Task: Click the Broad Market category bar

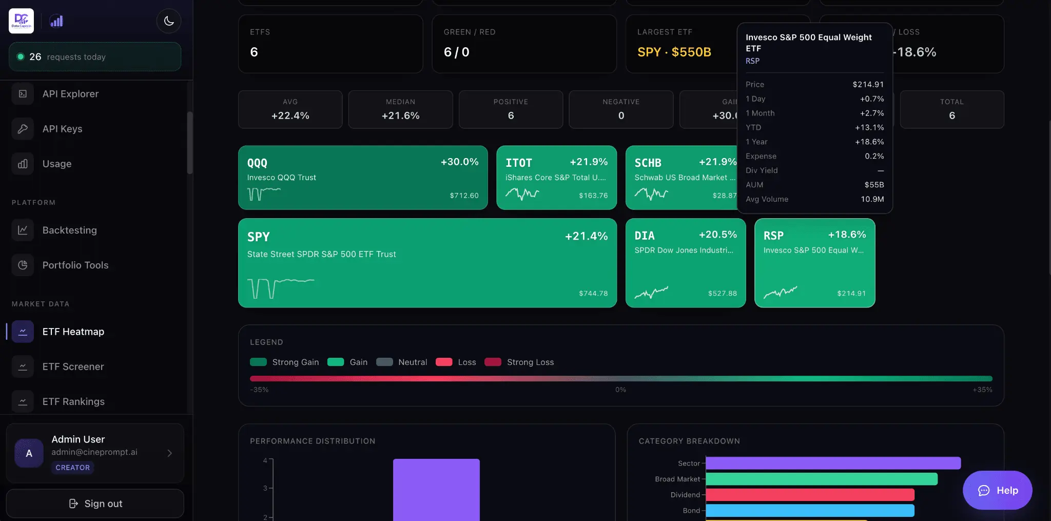Action: [x=822, y=479]
